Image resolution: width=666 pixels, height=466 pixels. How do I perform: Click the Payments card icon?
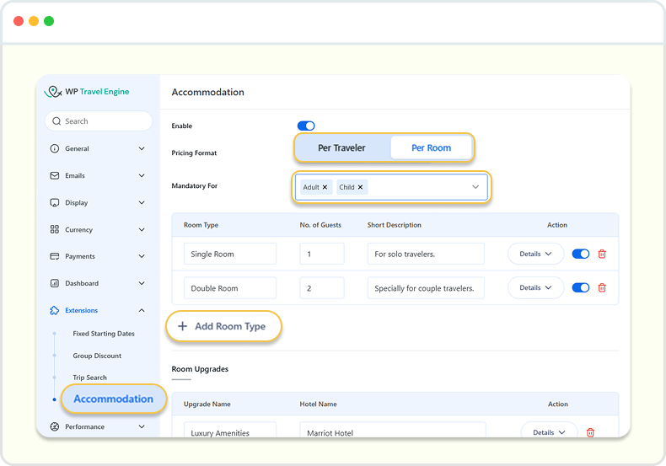54,256
